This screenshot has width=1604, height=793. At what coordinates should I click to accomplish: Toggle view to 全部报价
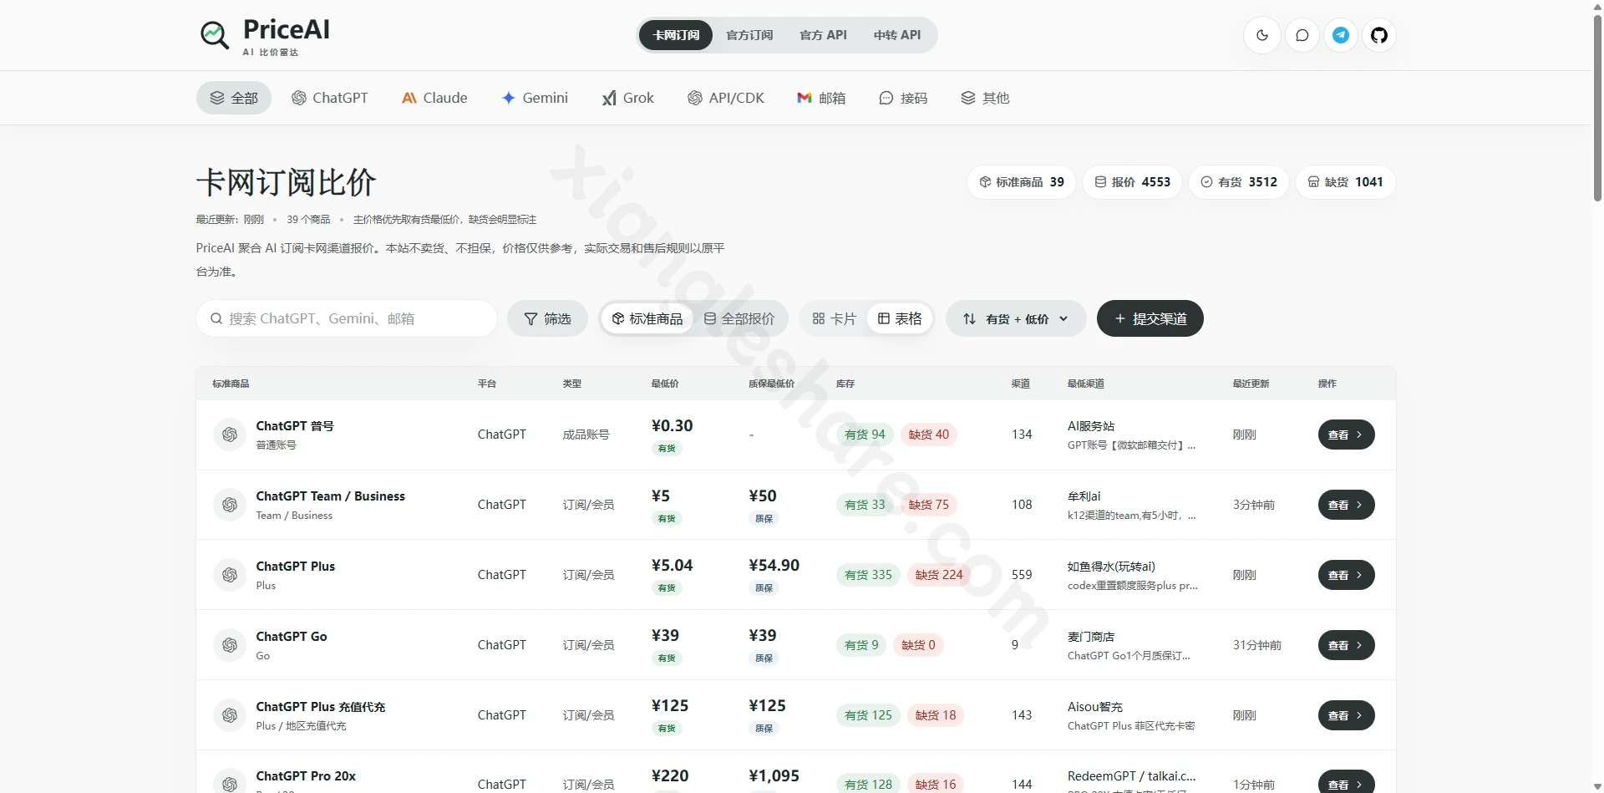(739, 318)
